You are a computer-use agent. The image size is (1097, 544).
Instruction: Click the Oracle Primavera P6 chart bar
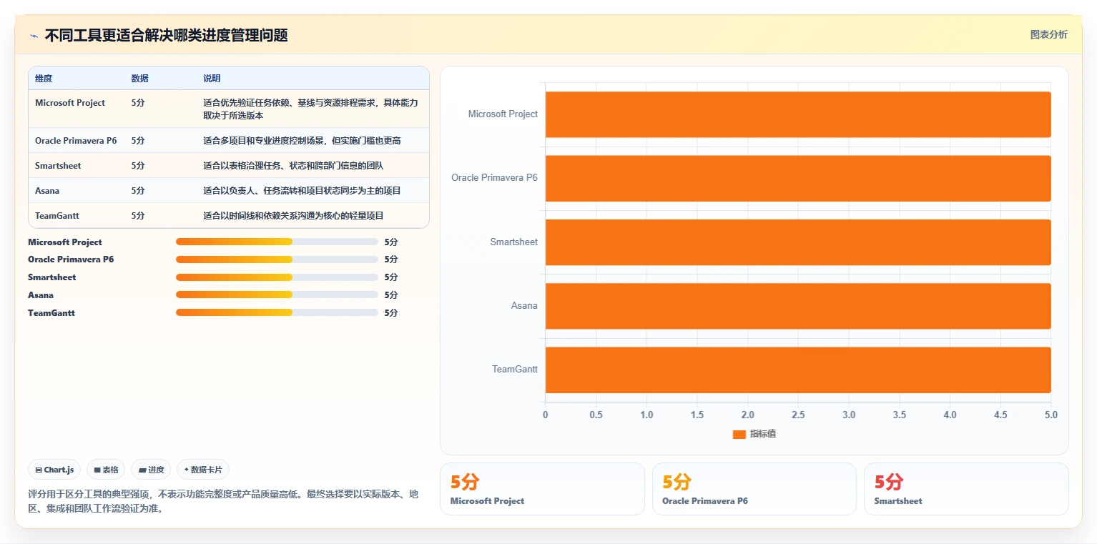click(x=798, y=178)
